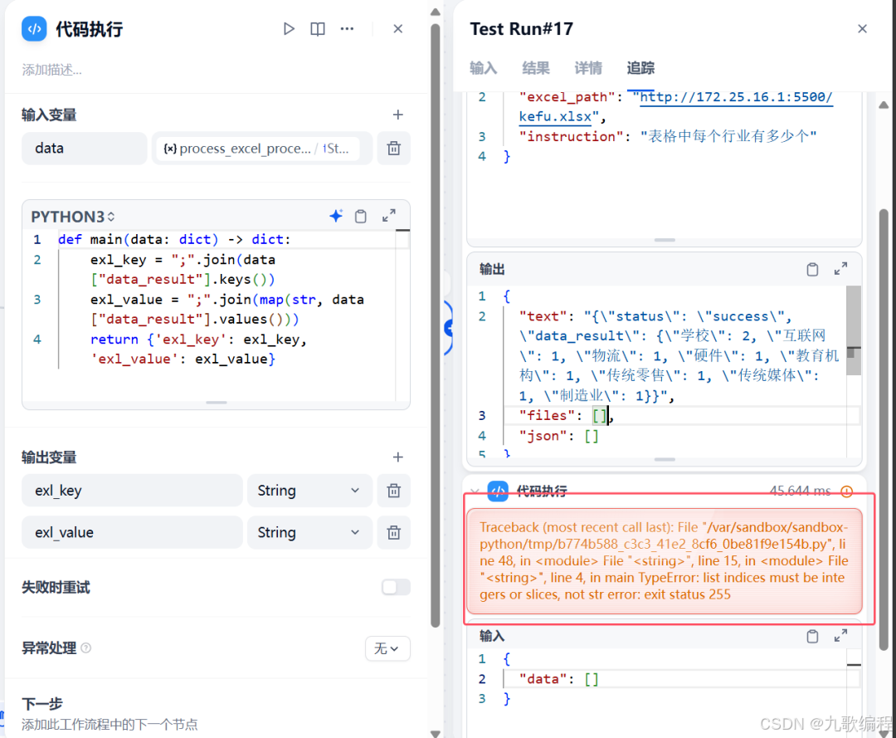The height and width of the screenshot is (738, 896).
Task: Click the Traceback error message box
Action: point(665,561)
